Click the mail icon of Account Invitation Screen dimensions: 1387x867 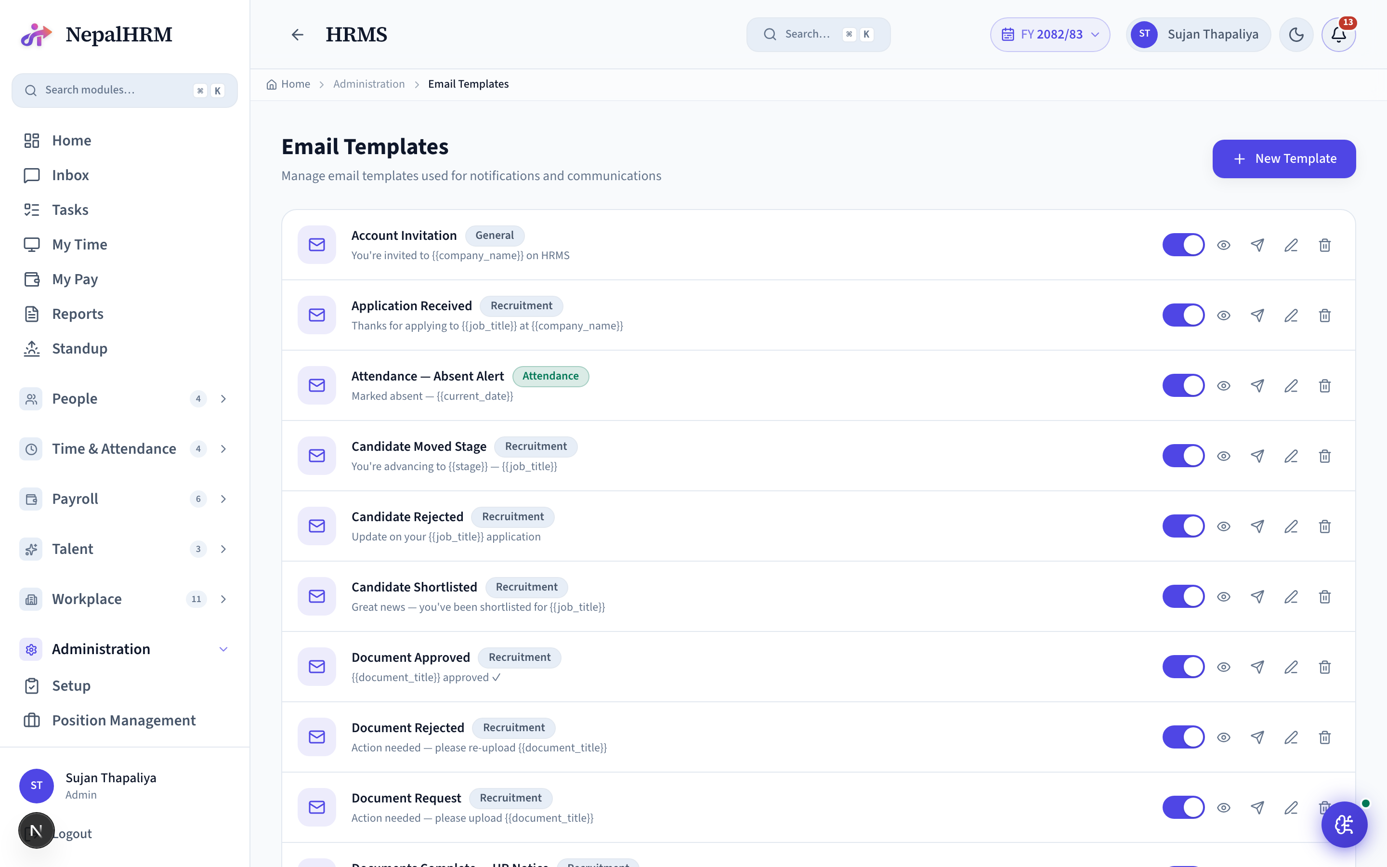[x=317, y=245]
